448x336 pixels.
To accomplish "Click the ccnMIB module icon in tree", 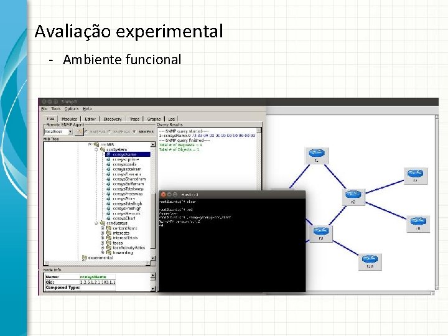I will pyautogui.click(x=96, y=144).
